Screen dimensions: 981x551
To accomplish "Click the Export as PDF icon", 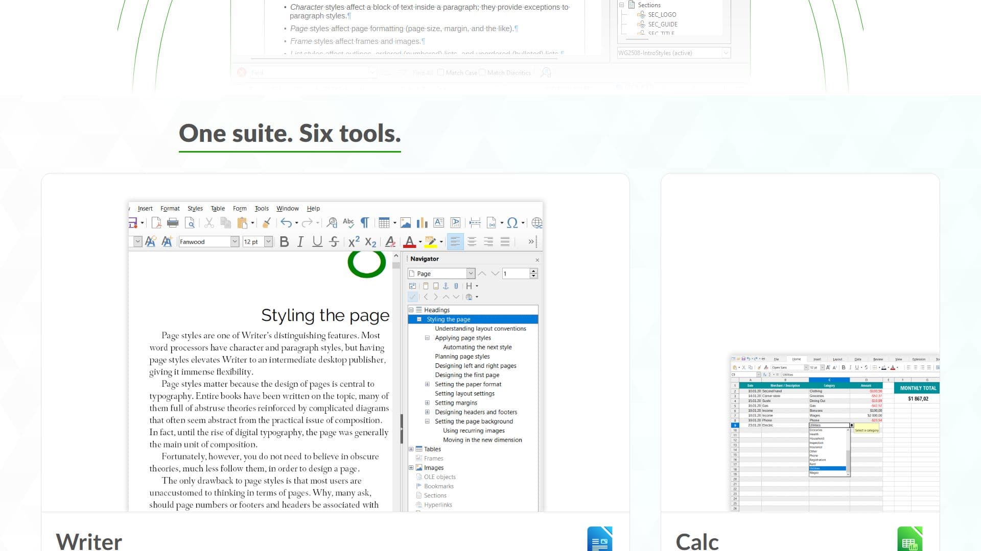I will point(156,223).
